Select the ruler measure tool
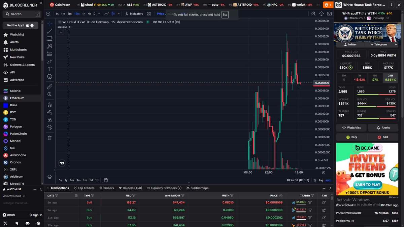The image size is (404, 227). (x=49, y=87)
